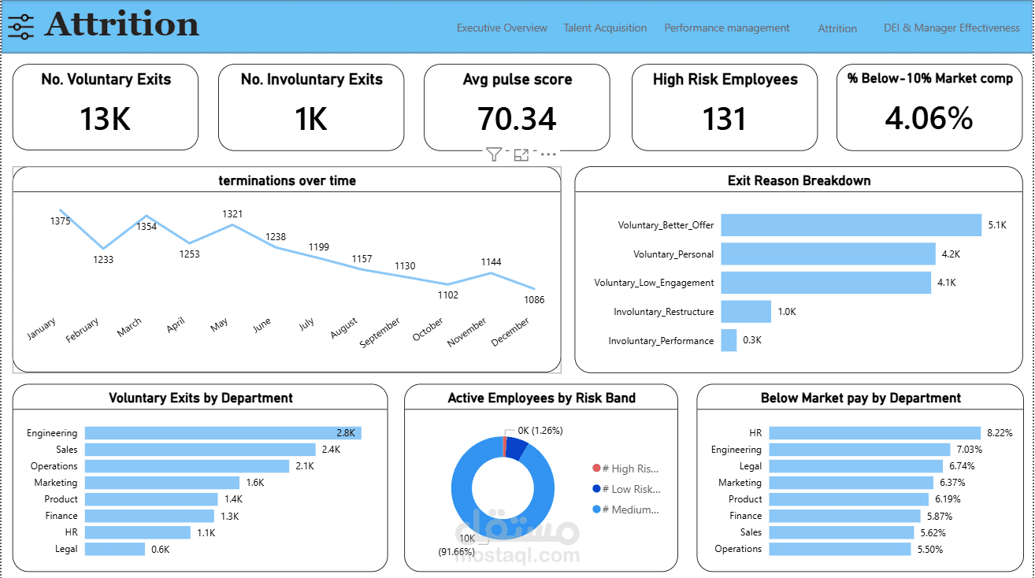
Task: Click the Marketing bar in Voluntary Exits chart
Action: tap(162, 483)
